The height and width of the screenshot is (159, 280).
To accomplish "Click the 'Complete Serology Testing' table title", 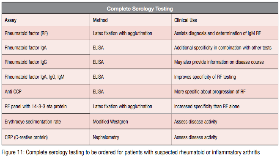I will (x=140, y=9).
